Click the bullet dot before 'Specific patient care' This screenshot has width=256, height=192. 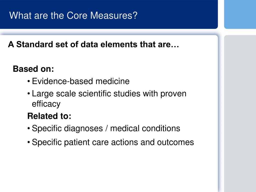29,142
